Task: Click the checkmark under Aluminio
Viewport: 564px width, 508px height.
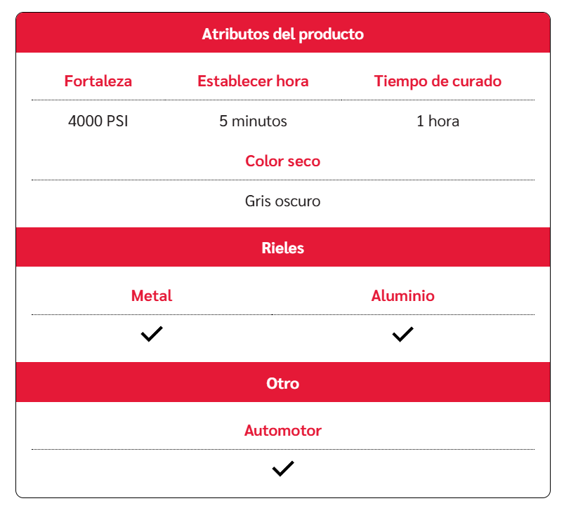Action: point(402,334)
